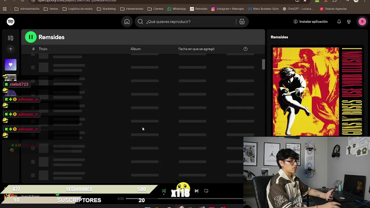Open friend activity icon
This screenshot has height=208, width=370.
click(x=349, y=22)
